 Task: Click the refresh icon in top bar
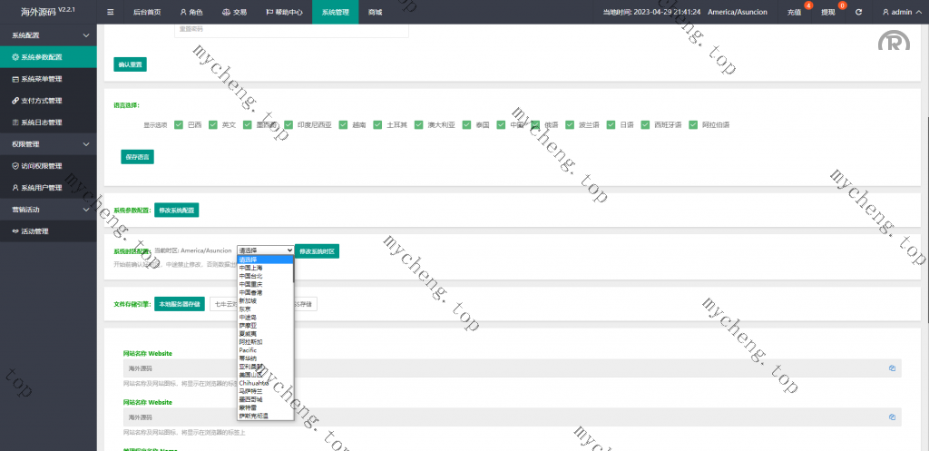click(x=858, y=12)
